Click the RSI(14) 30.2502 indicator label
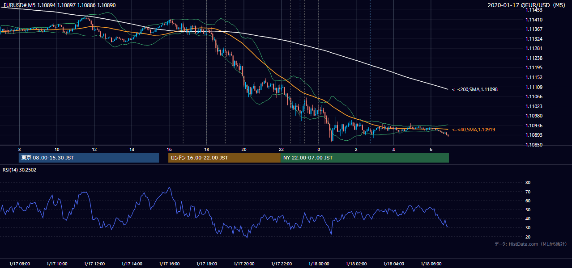Viewport: 572px width, 268px height. pyautogui.click(x=20, y=170)
